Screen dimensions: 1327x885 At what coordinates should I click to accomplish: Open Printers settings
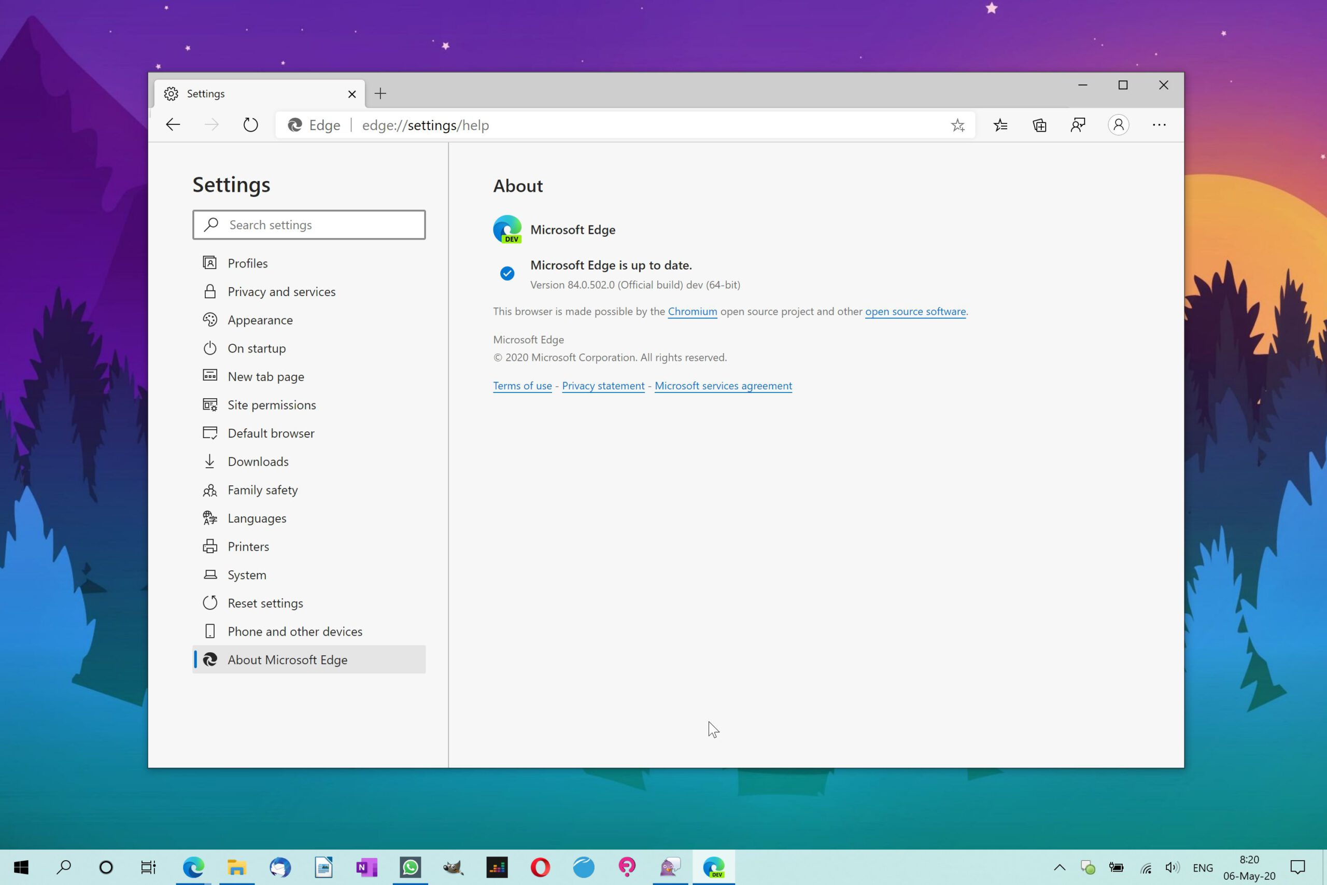click(x=308, y=546)
